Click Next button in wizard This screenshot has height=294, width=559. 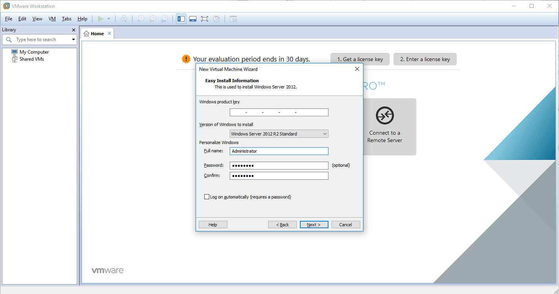(314, 225)
